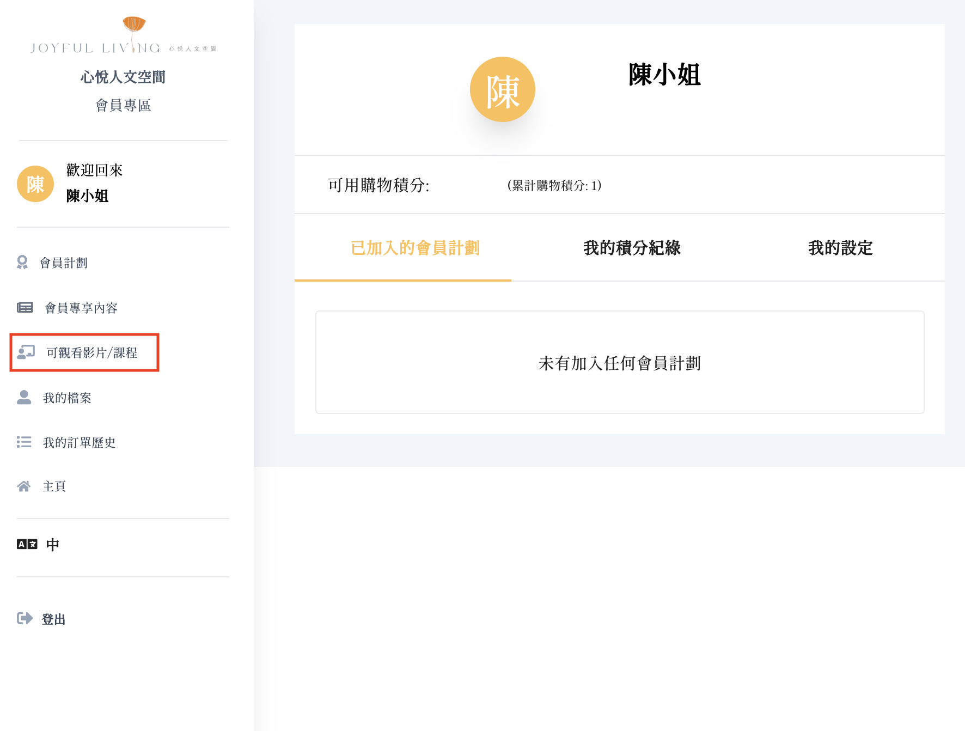Switch to 我的積分紀綠 tab
The width and height of the screenshot is (965, 731).
632,248
